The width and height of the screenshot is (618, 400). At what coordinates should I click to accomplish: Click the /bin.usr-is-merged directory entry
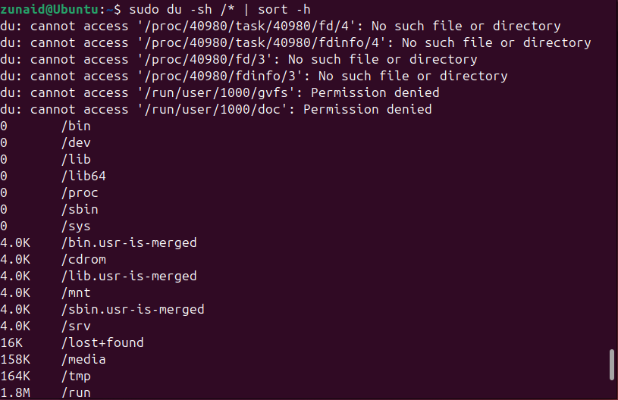129,242
